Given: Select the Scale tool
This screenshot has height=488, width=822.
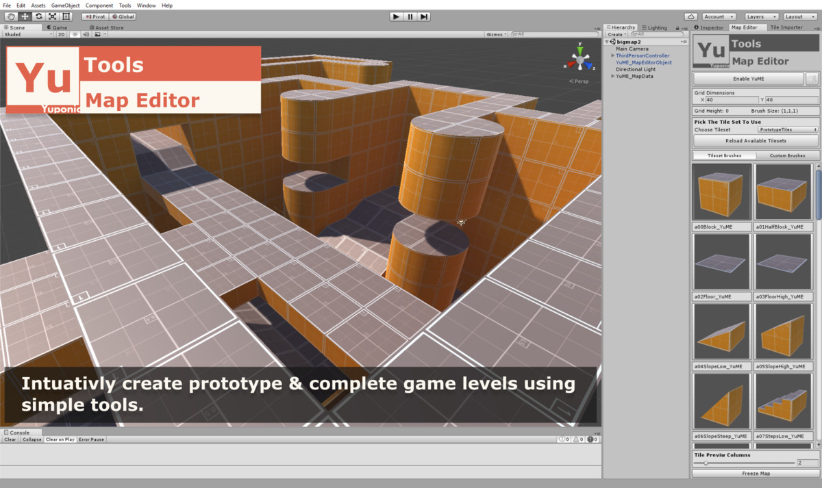Looking at the screenshot, I should (52, 16).
